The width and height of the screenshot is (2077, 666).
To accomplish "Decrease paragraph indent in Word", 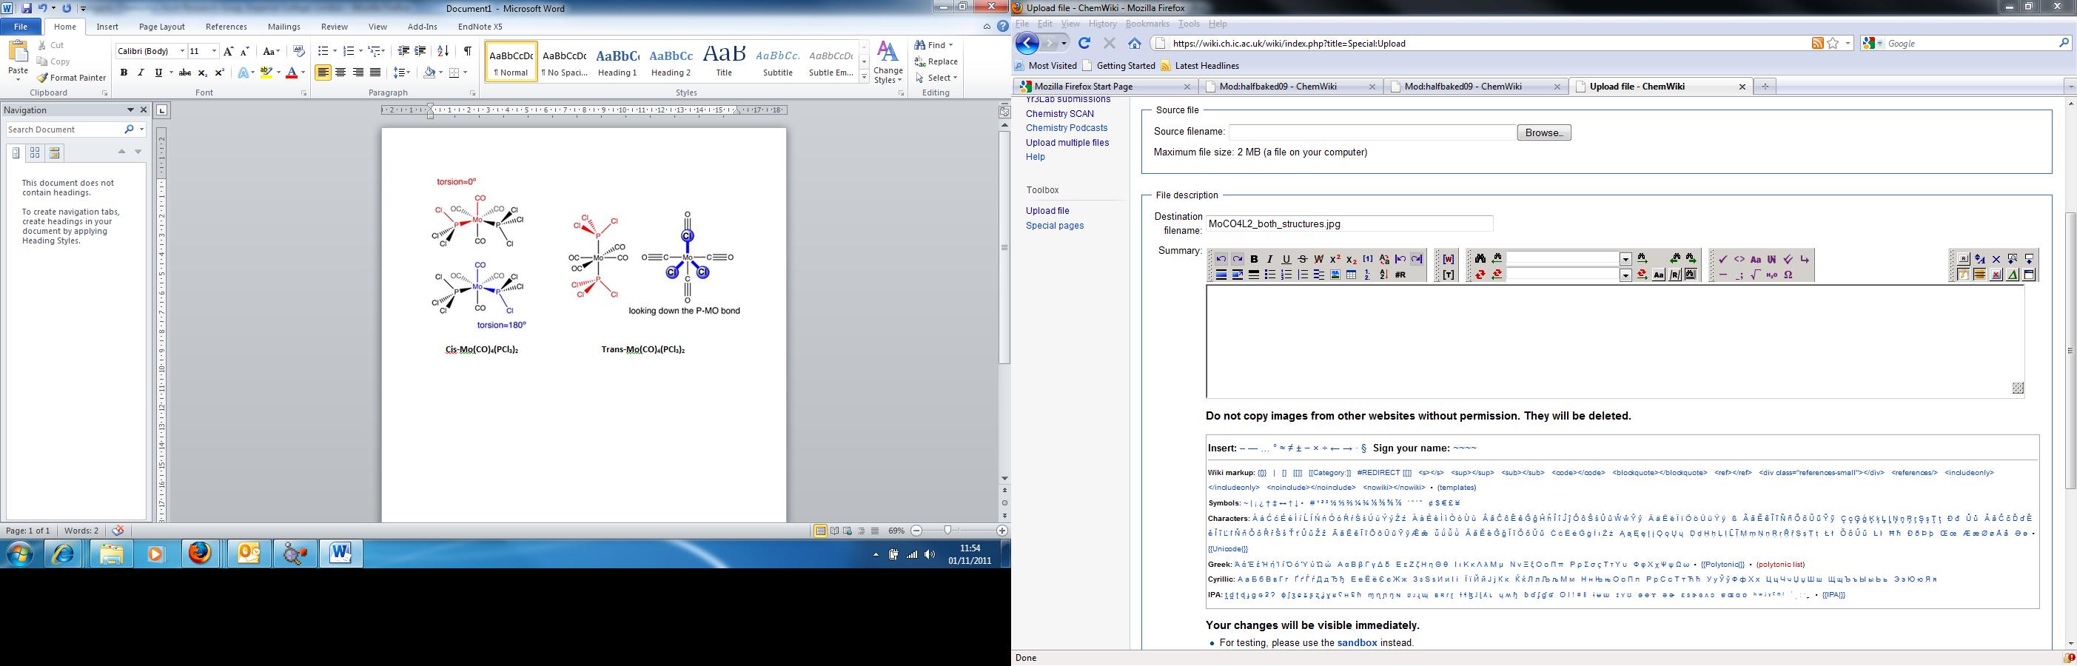I will (404, 51).
